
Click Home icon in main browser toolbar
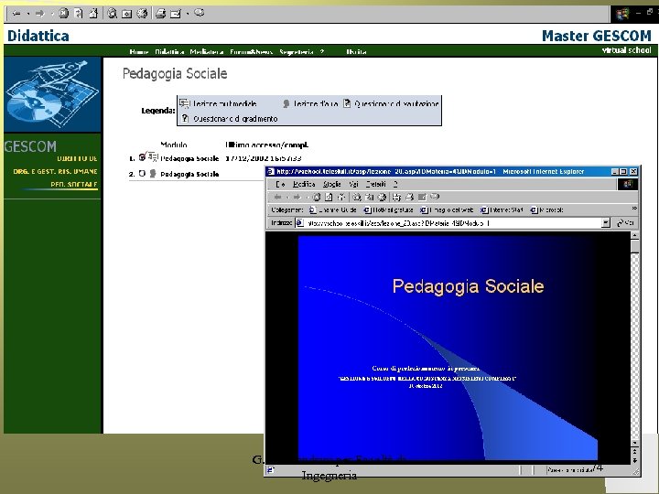(x=93, y=14)
